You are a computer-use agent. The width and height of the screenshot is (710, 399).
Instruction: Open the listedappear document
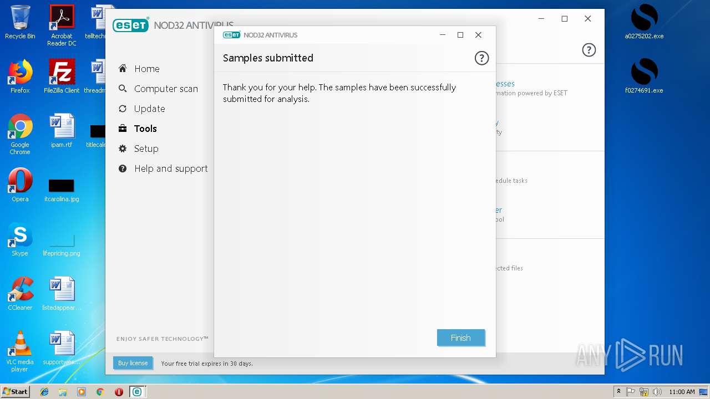click(62, 294)
